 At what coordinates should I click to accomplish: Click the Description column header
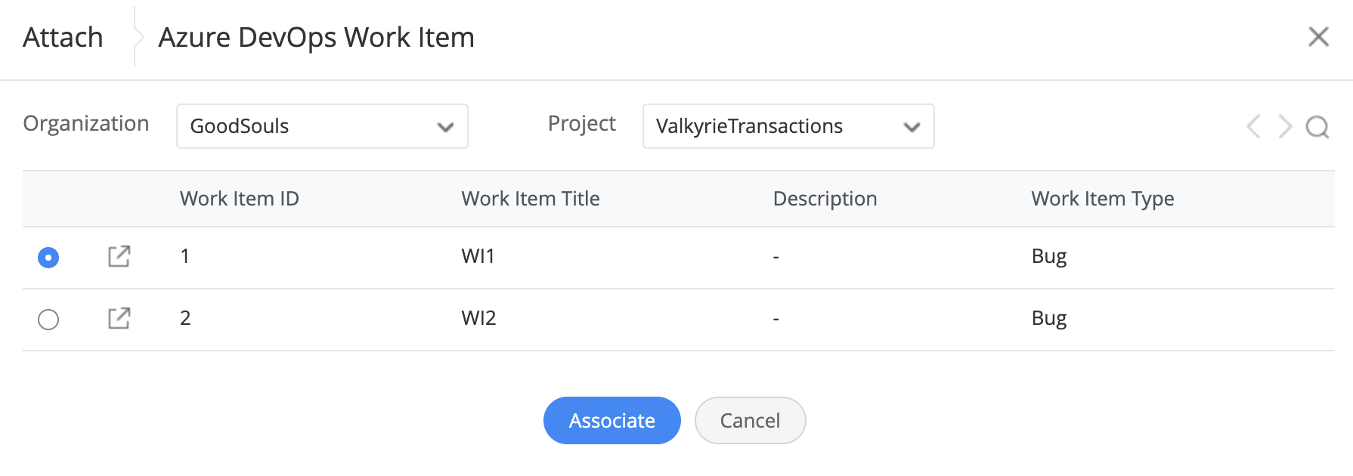click(825, 199)
